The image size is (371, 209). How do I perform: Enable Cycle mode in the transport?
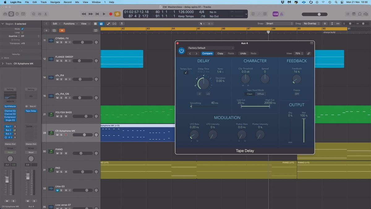click(117, 14)
